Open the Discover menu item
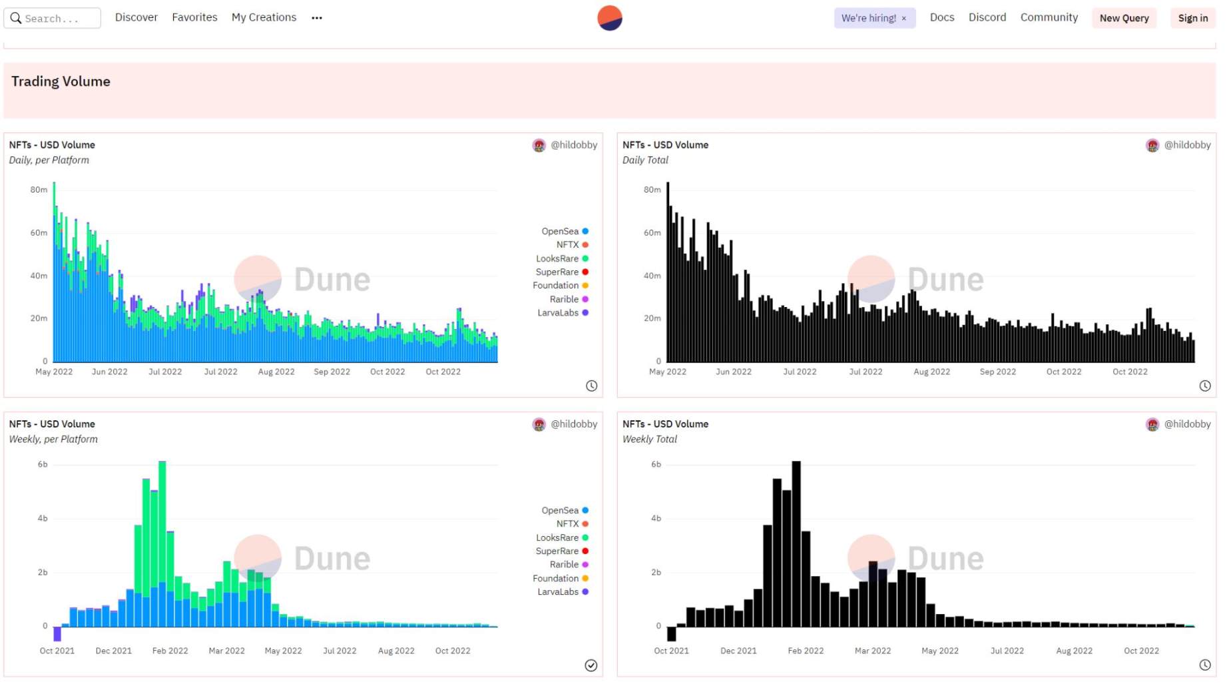Screen dimensions: 1227x686 click(x=136, y=17)
